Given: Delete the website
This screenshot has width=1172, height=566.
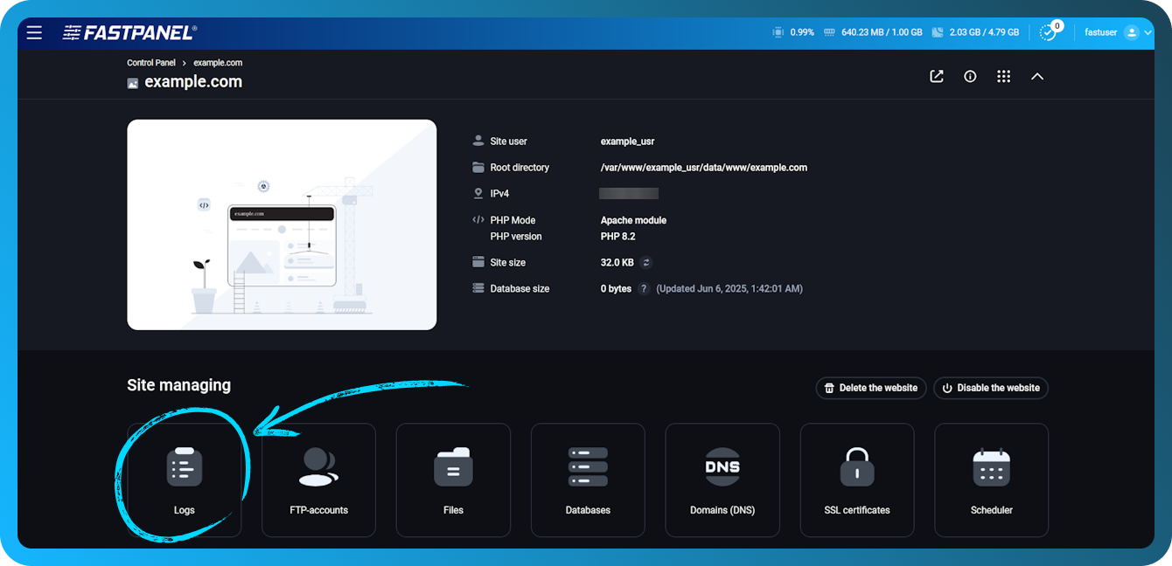Looking at the screenshot, I should tap(870, 388).
